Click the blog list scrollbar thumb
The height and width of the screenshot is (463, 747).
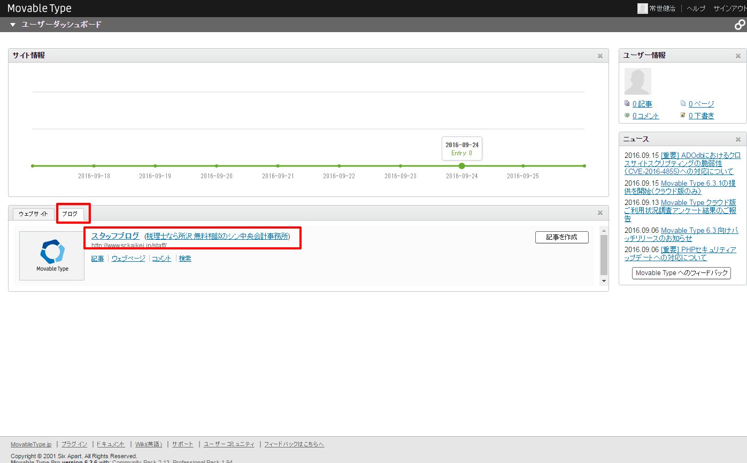click(x=604, y=255)
